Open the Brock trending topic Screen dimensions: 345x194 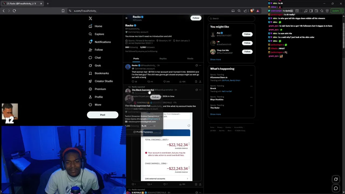pyautogui.click(x=213, y=88)
